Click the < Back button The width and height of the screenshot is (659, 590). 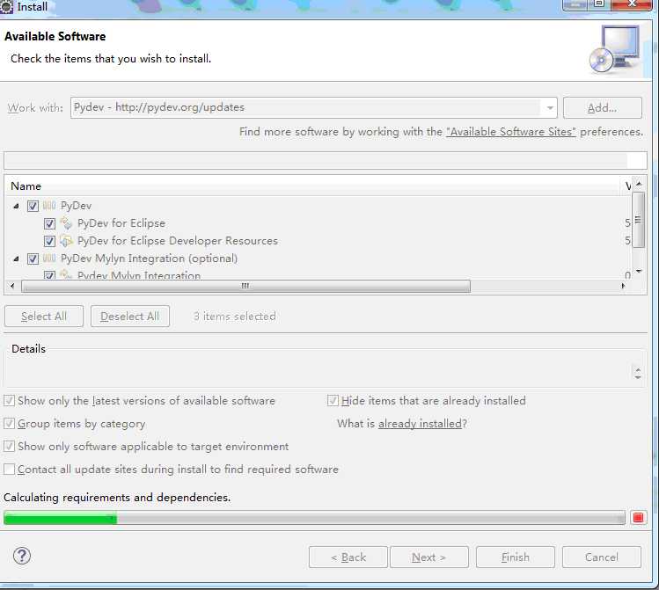[x=348, y=557]
